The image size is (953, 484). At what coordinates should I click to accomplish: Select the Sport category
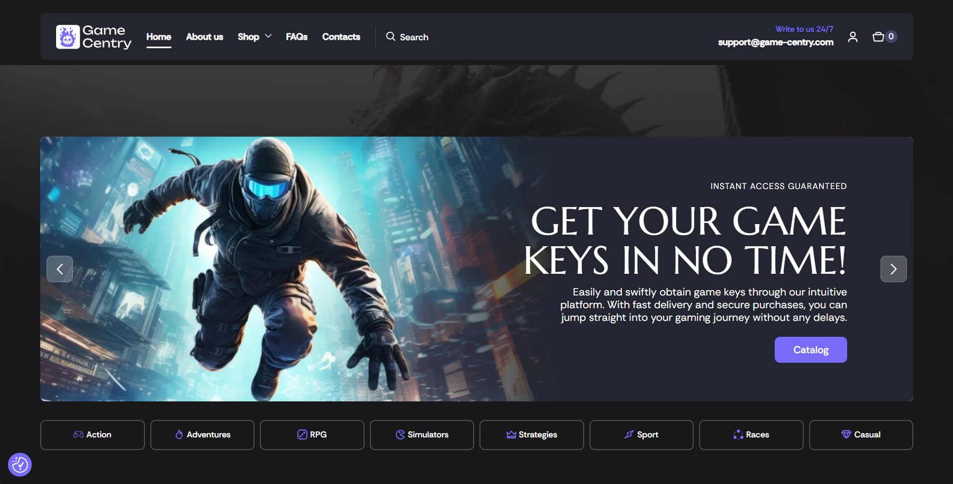(641, 435)
